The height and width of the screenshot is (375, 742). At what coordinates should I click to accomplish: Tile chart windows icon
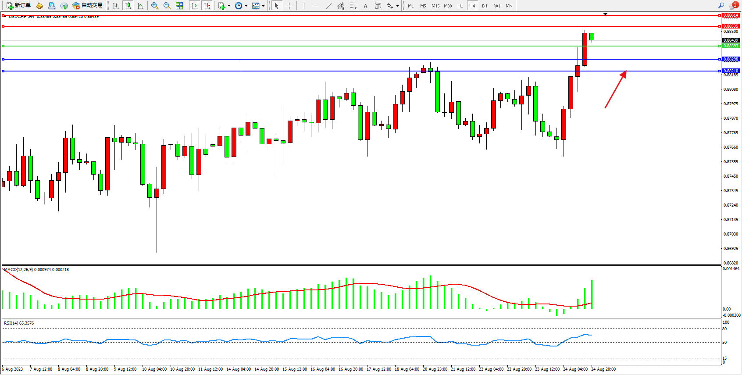tap(179, 6)
